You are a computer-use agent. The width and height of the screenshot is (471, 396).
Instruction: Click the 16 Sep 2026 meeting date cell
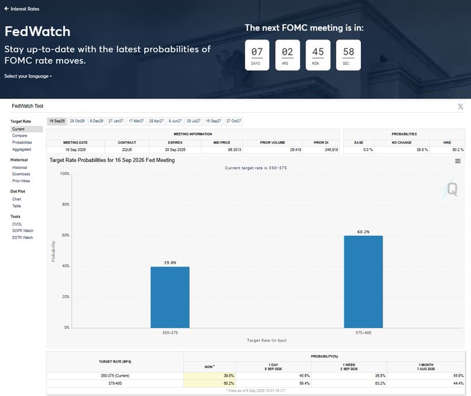[75, 150]
